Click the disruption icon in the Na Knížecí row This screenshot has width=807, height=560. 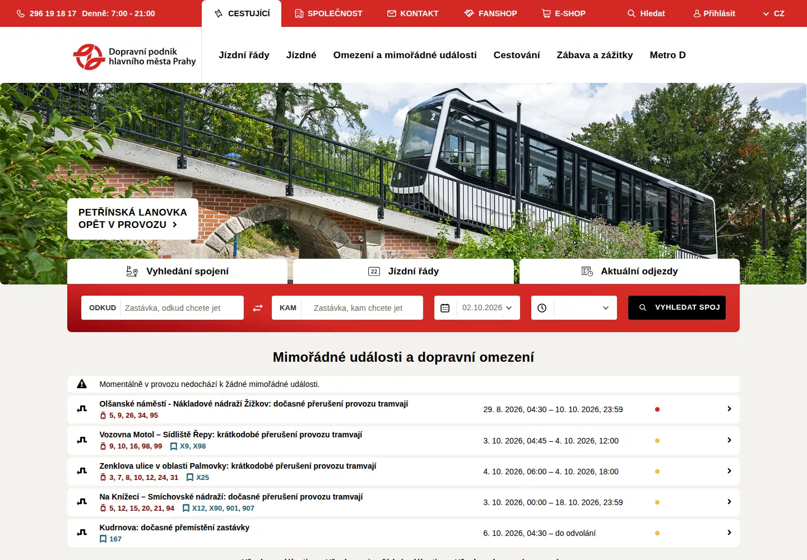82,502
